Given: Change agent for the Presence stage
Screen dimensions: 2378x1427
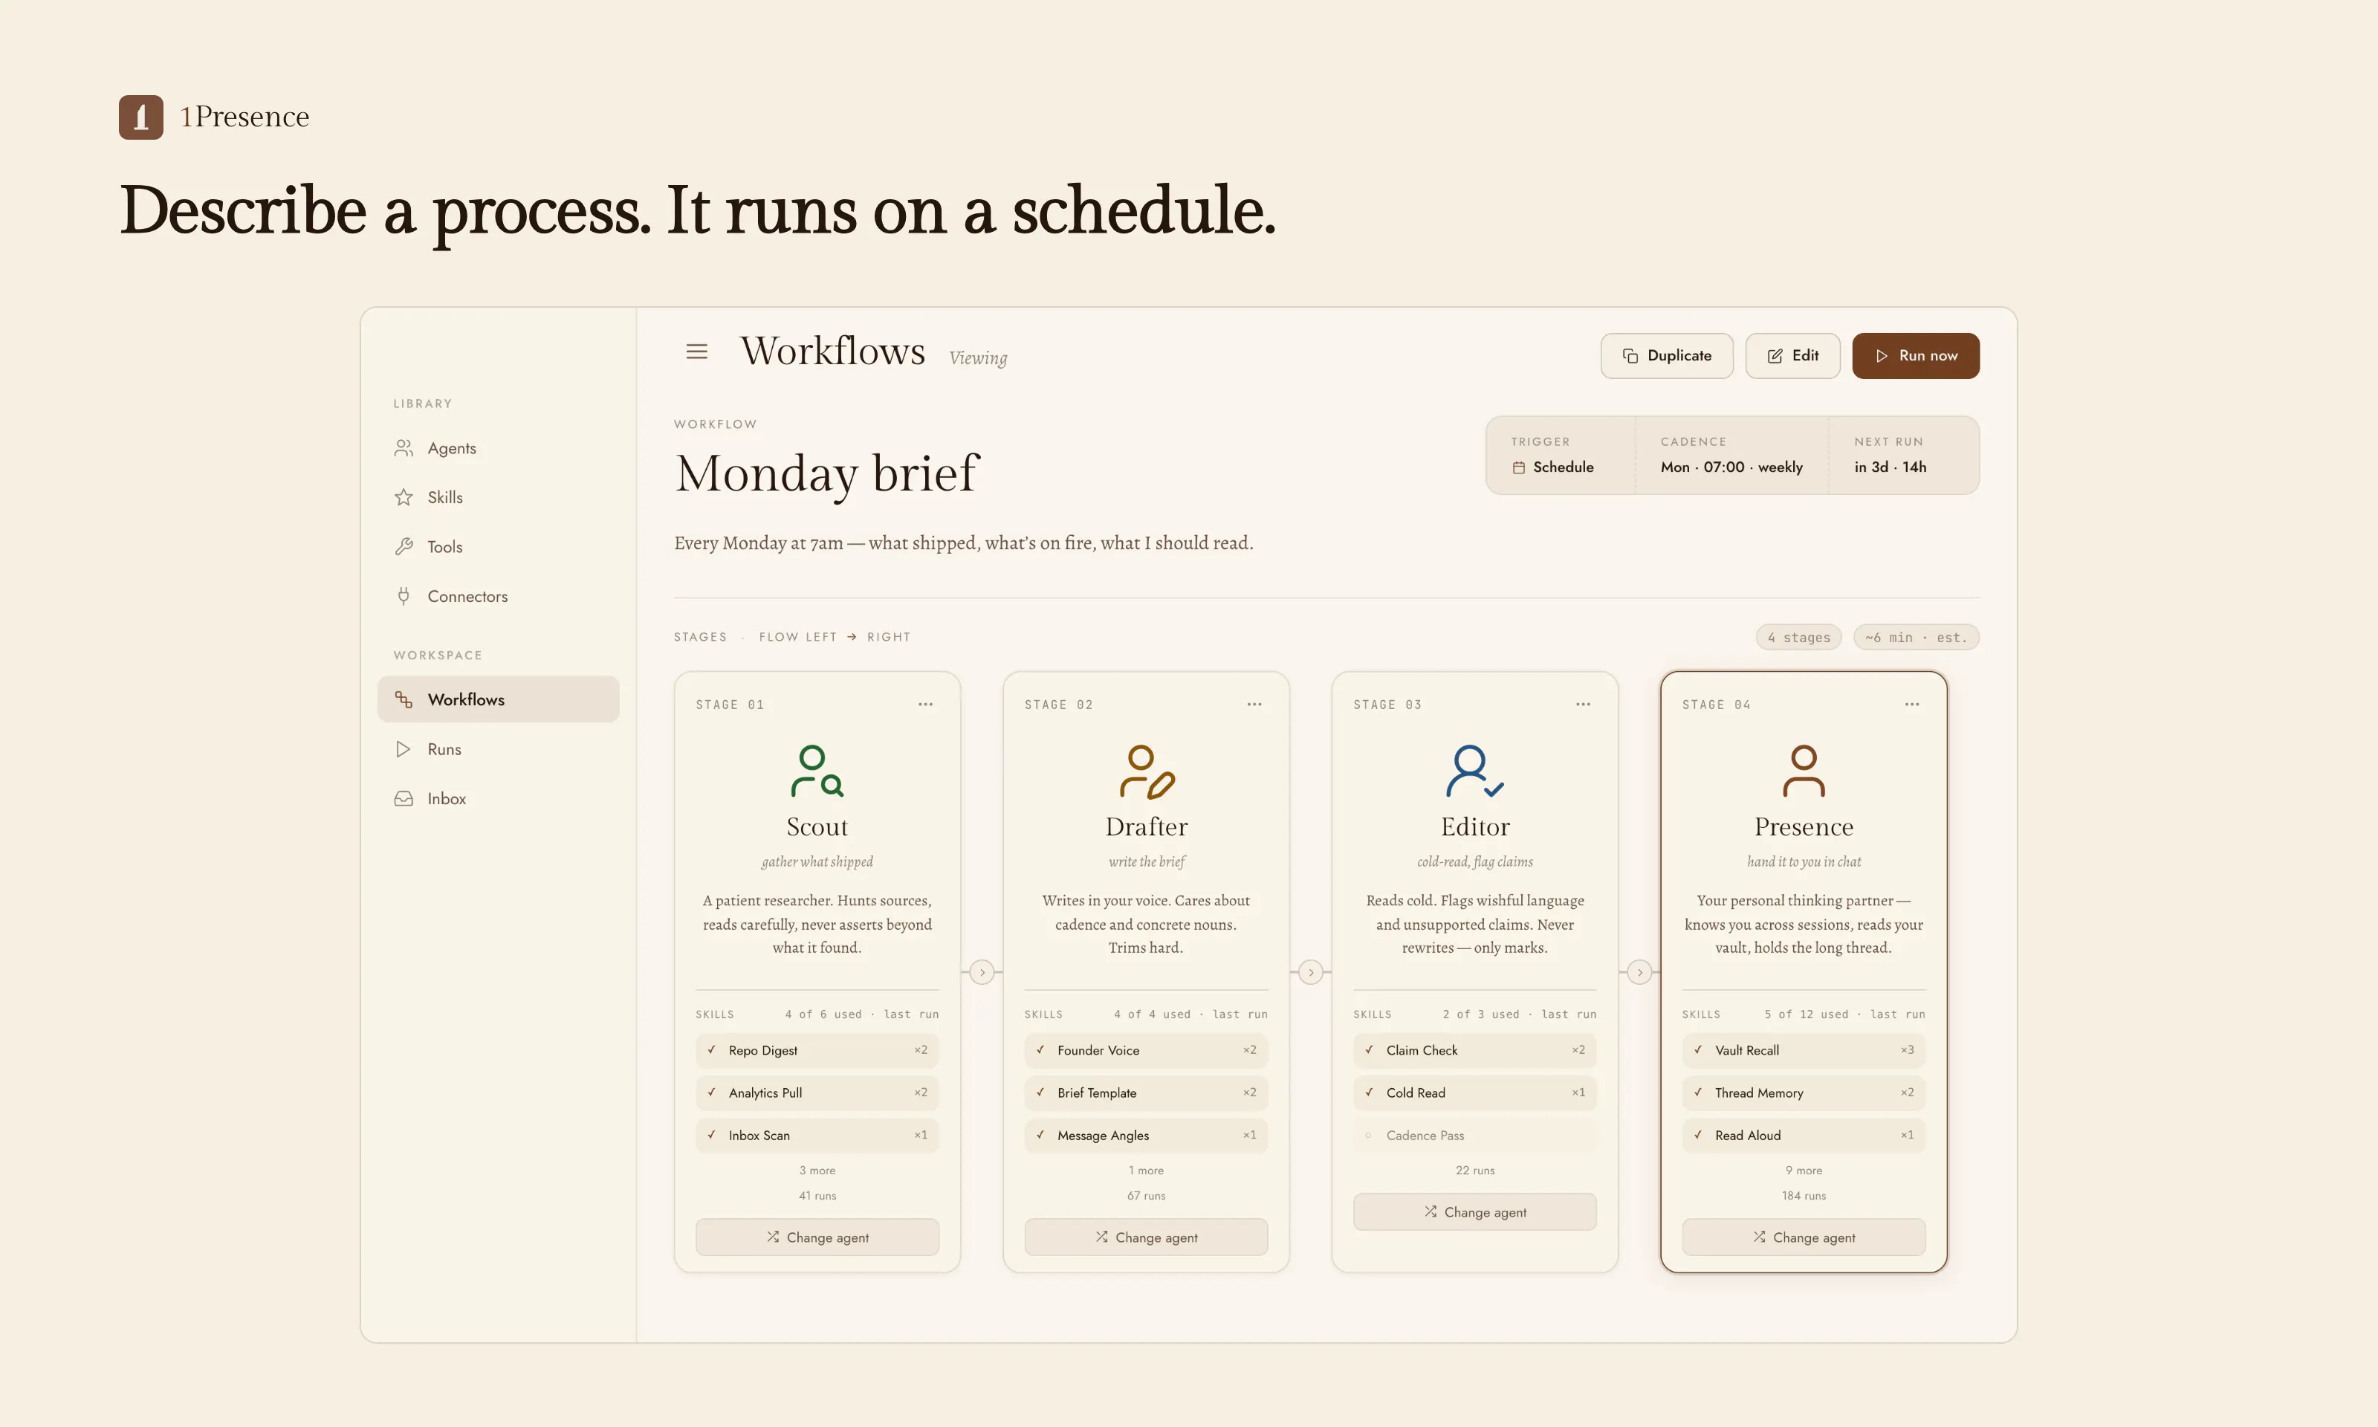Looking at the screenshot, I should pyautogui.click(x=1804, y=1237).
